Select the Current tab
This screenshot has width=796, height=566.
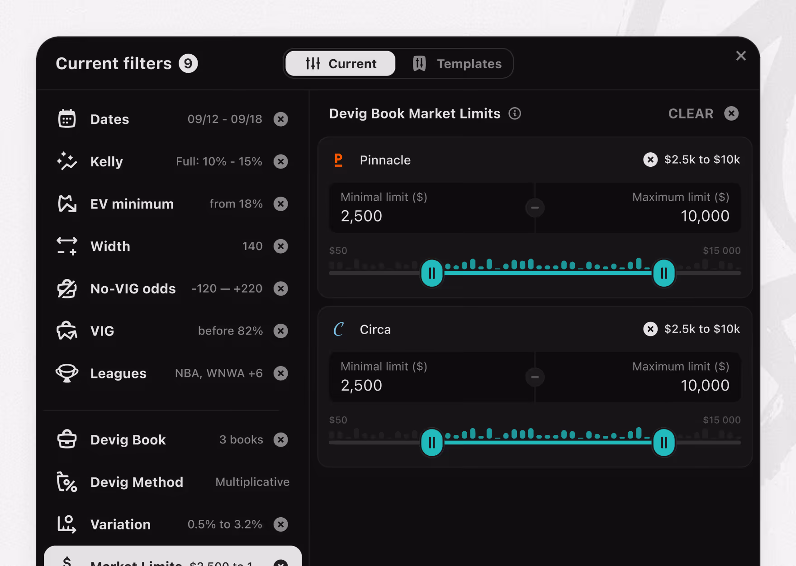[x=341, y=63]
